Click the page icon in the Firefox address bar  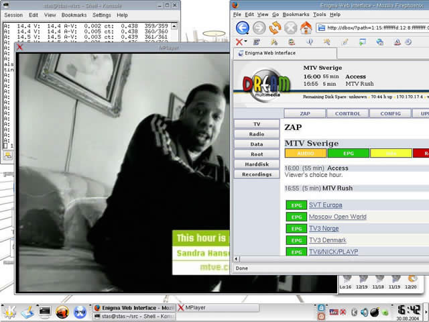[x=322, y=28]
